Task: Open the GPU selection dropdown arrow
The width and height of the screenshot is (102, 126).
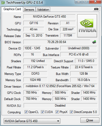Action: coord(58,121)
